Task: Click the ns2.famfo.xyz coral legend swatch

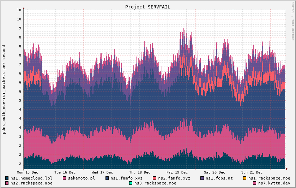Action: click(155, 178)
